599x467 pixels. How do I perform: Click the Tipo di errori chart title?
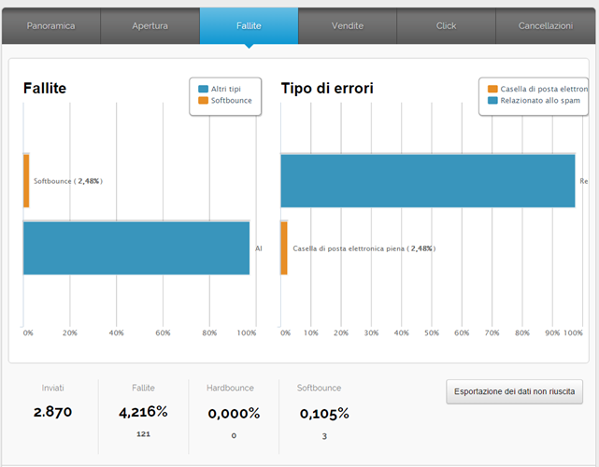point(327,88)
